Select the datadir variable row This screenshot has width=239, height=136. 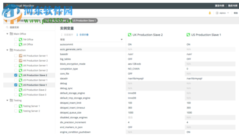point(147,79)
